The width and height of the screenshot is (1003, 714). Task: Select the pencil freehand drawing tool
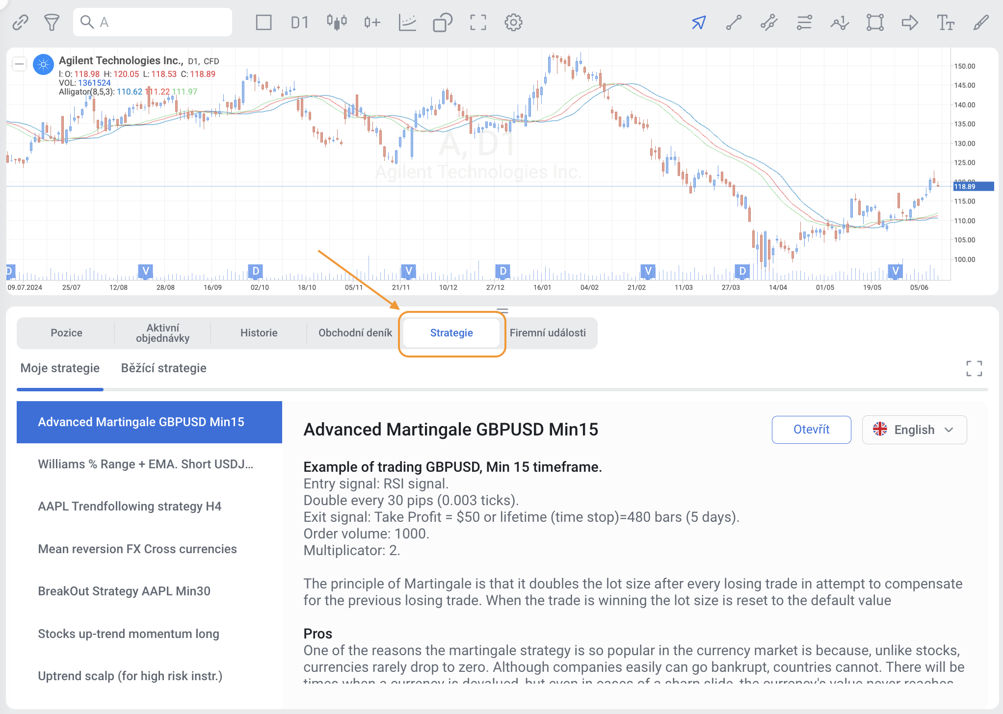coord(980,22)
